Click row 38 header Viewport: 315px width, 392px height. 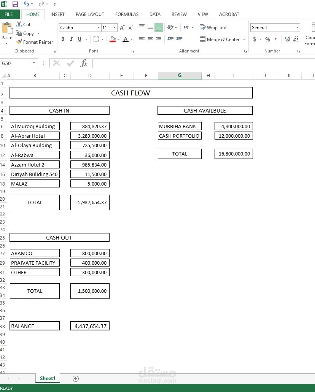3,326
